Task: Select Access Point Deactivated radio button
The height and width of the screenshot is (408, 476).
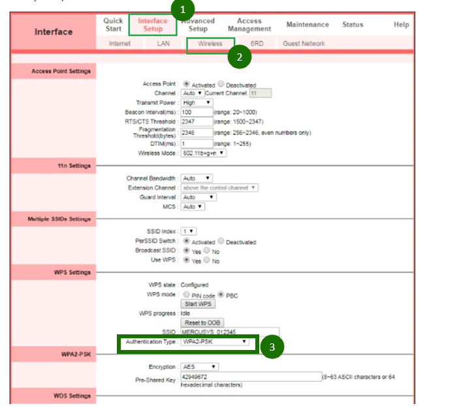Action: (x=221, y=85)
